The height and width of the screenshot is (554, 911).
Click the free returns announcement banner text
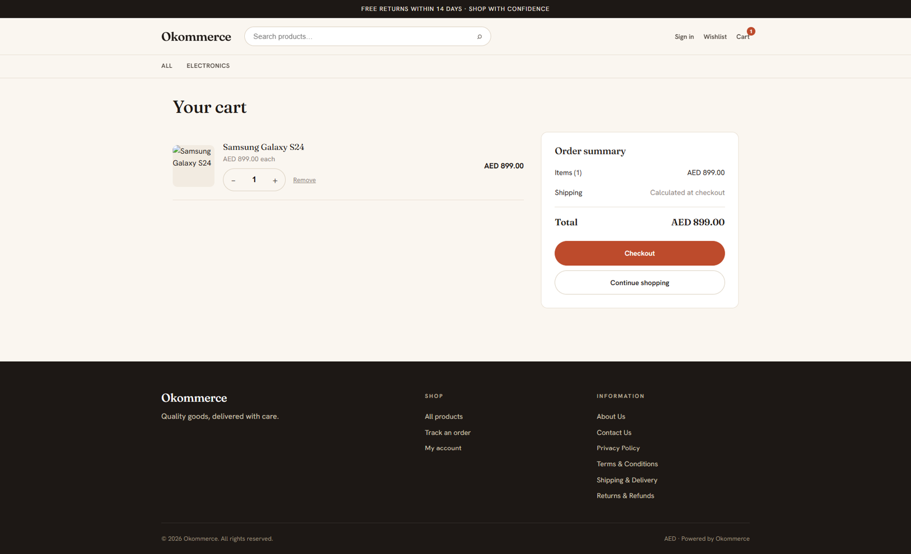[455, 9]
